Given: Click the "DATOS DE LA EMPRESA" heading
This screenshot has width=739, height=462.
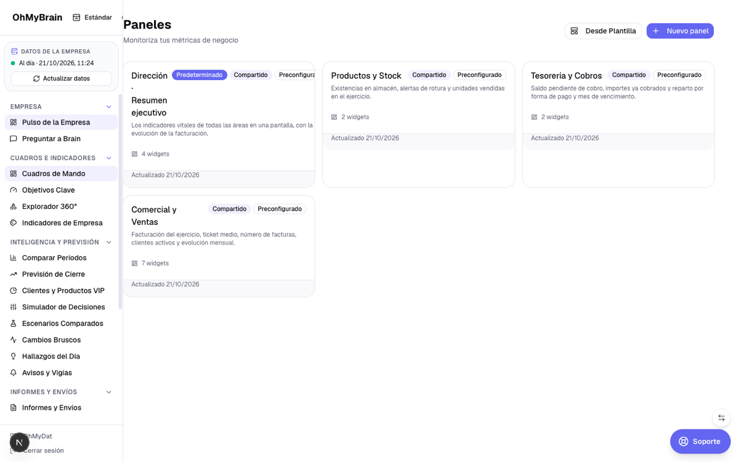Looking at the screenshot, I should pos(55,52).
